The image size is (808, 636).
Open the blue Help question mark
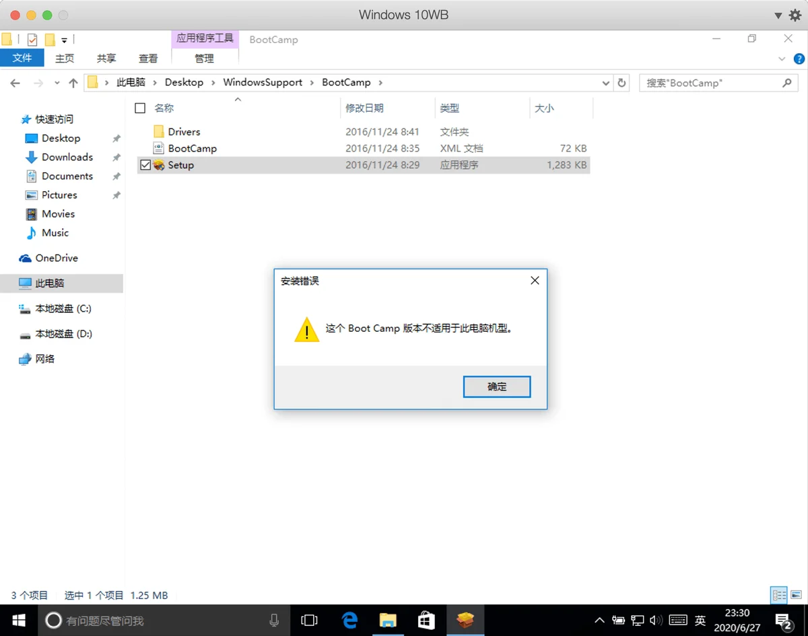799,59
